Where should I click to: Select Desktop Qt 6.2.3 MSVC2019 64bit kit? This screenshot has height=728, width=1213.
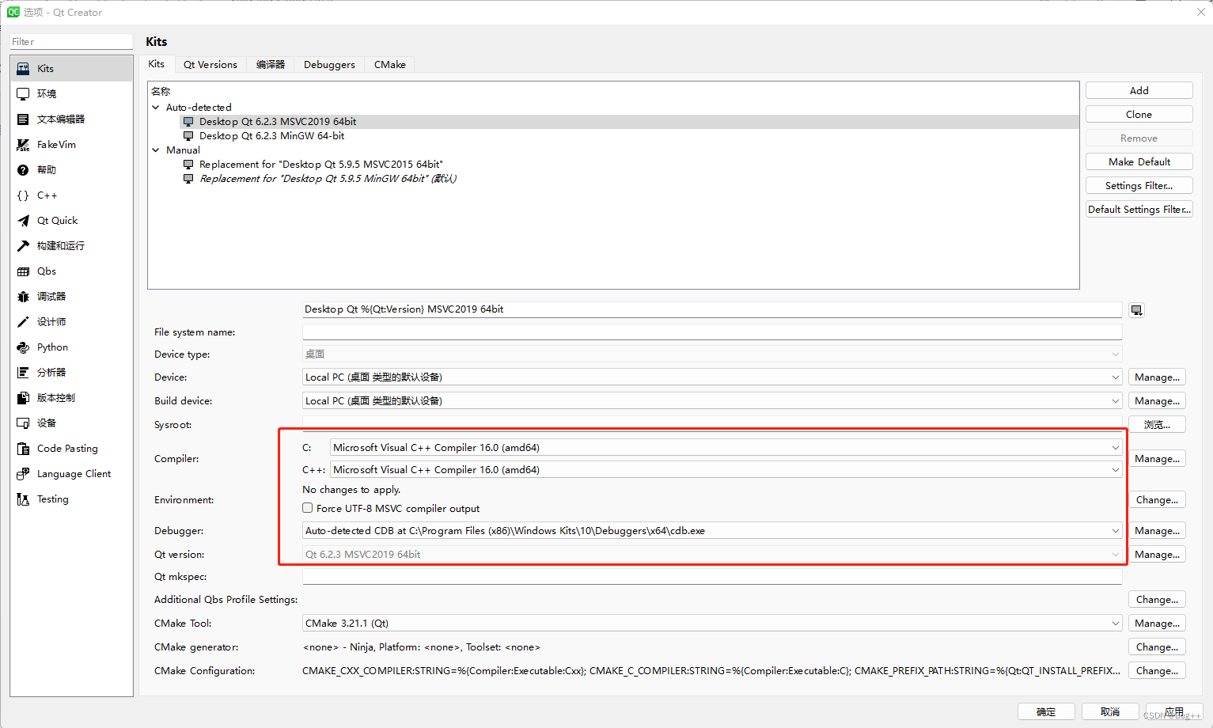(x=629, y=121)
